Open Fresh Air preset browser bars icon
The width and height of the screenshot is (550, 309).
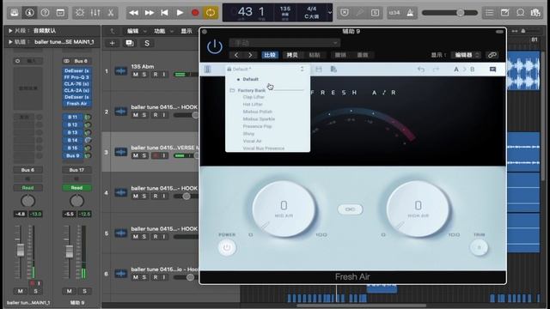pyautogui.click(x=208, y=70)
